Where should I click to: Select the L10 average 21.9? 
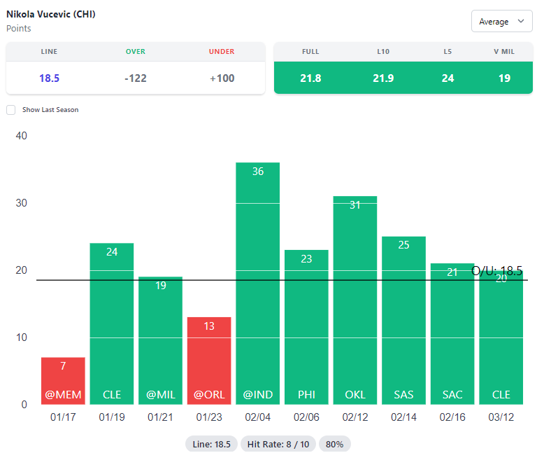pyautogui.click(x=382, y=78)
